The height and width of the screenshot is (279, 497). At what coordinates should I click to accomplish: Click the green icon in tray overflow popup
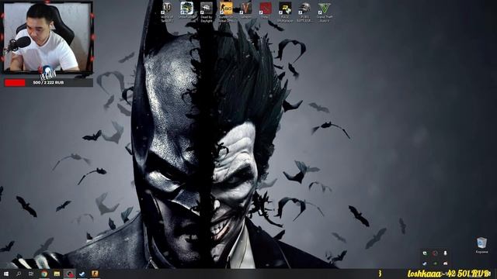435,263
